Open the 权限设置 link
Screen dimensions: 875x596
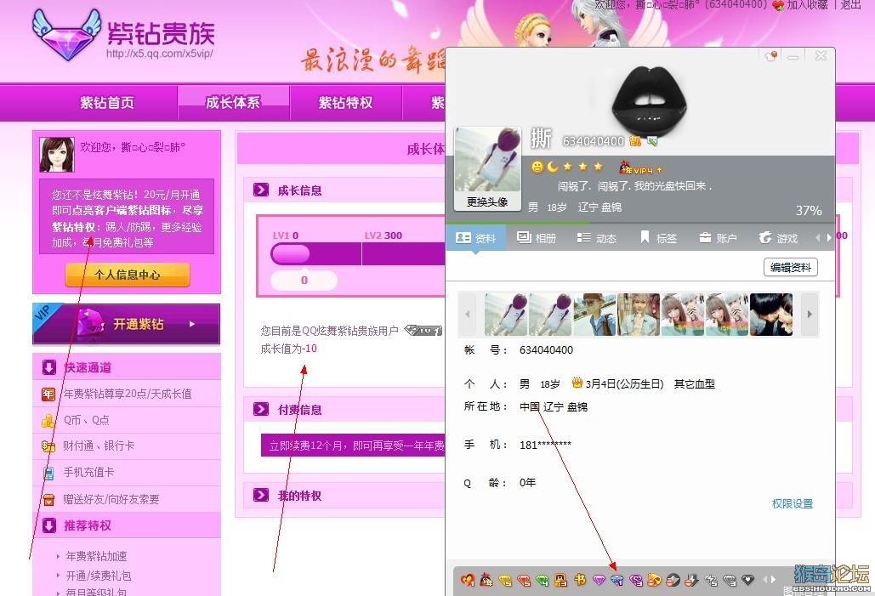tap(793, 504)
